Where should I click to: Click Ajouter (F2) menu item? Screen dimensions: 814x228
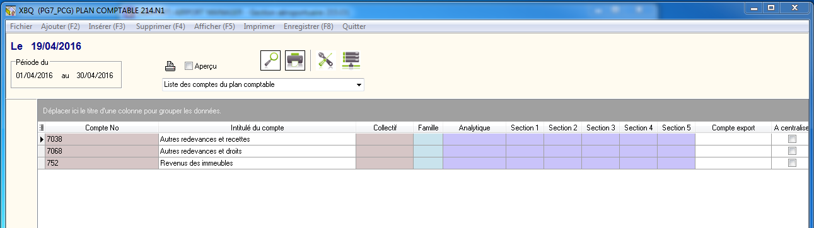click(60, 26)
